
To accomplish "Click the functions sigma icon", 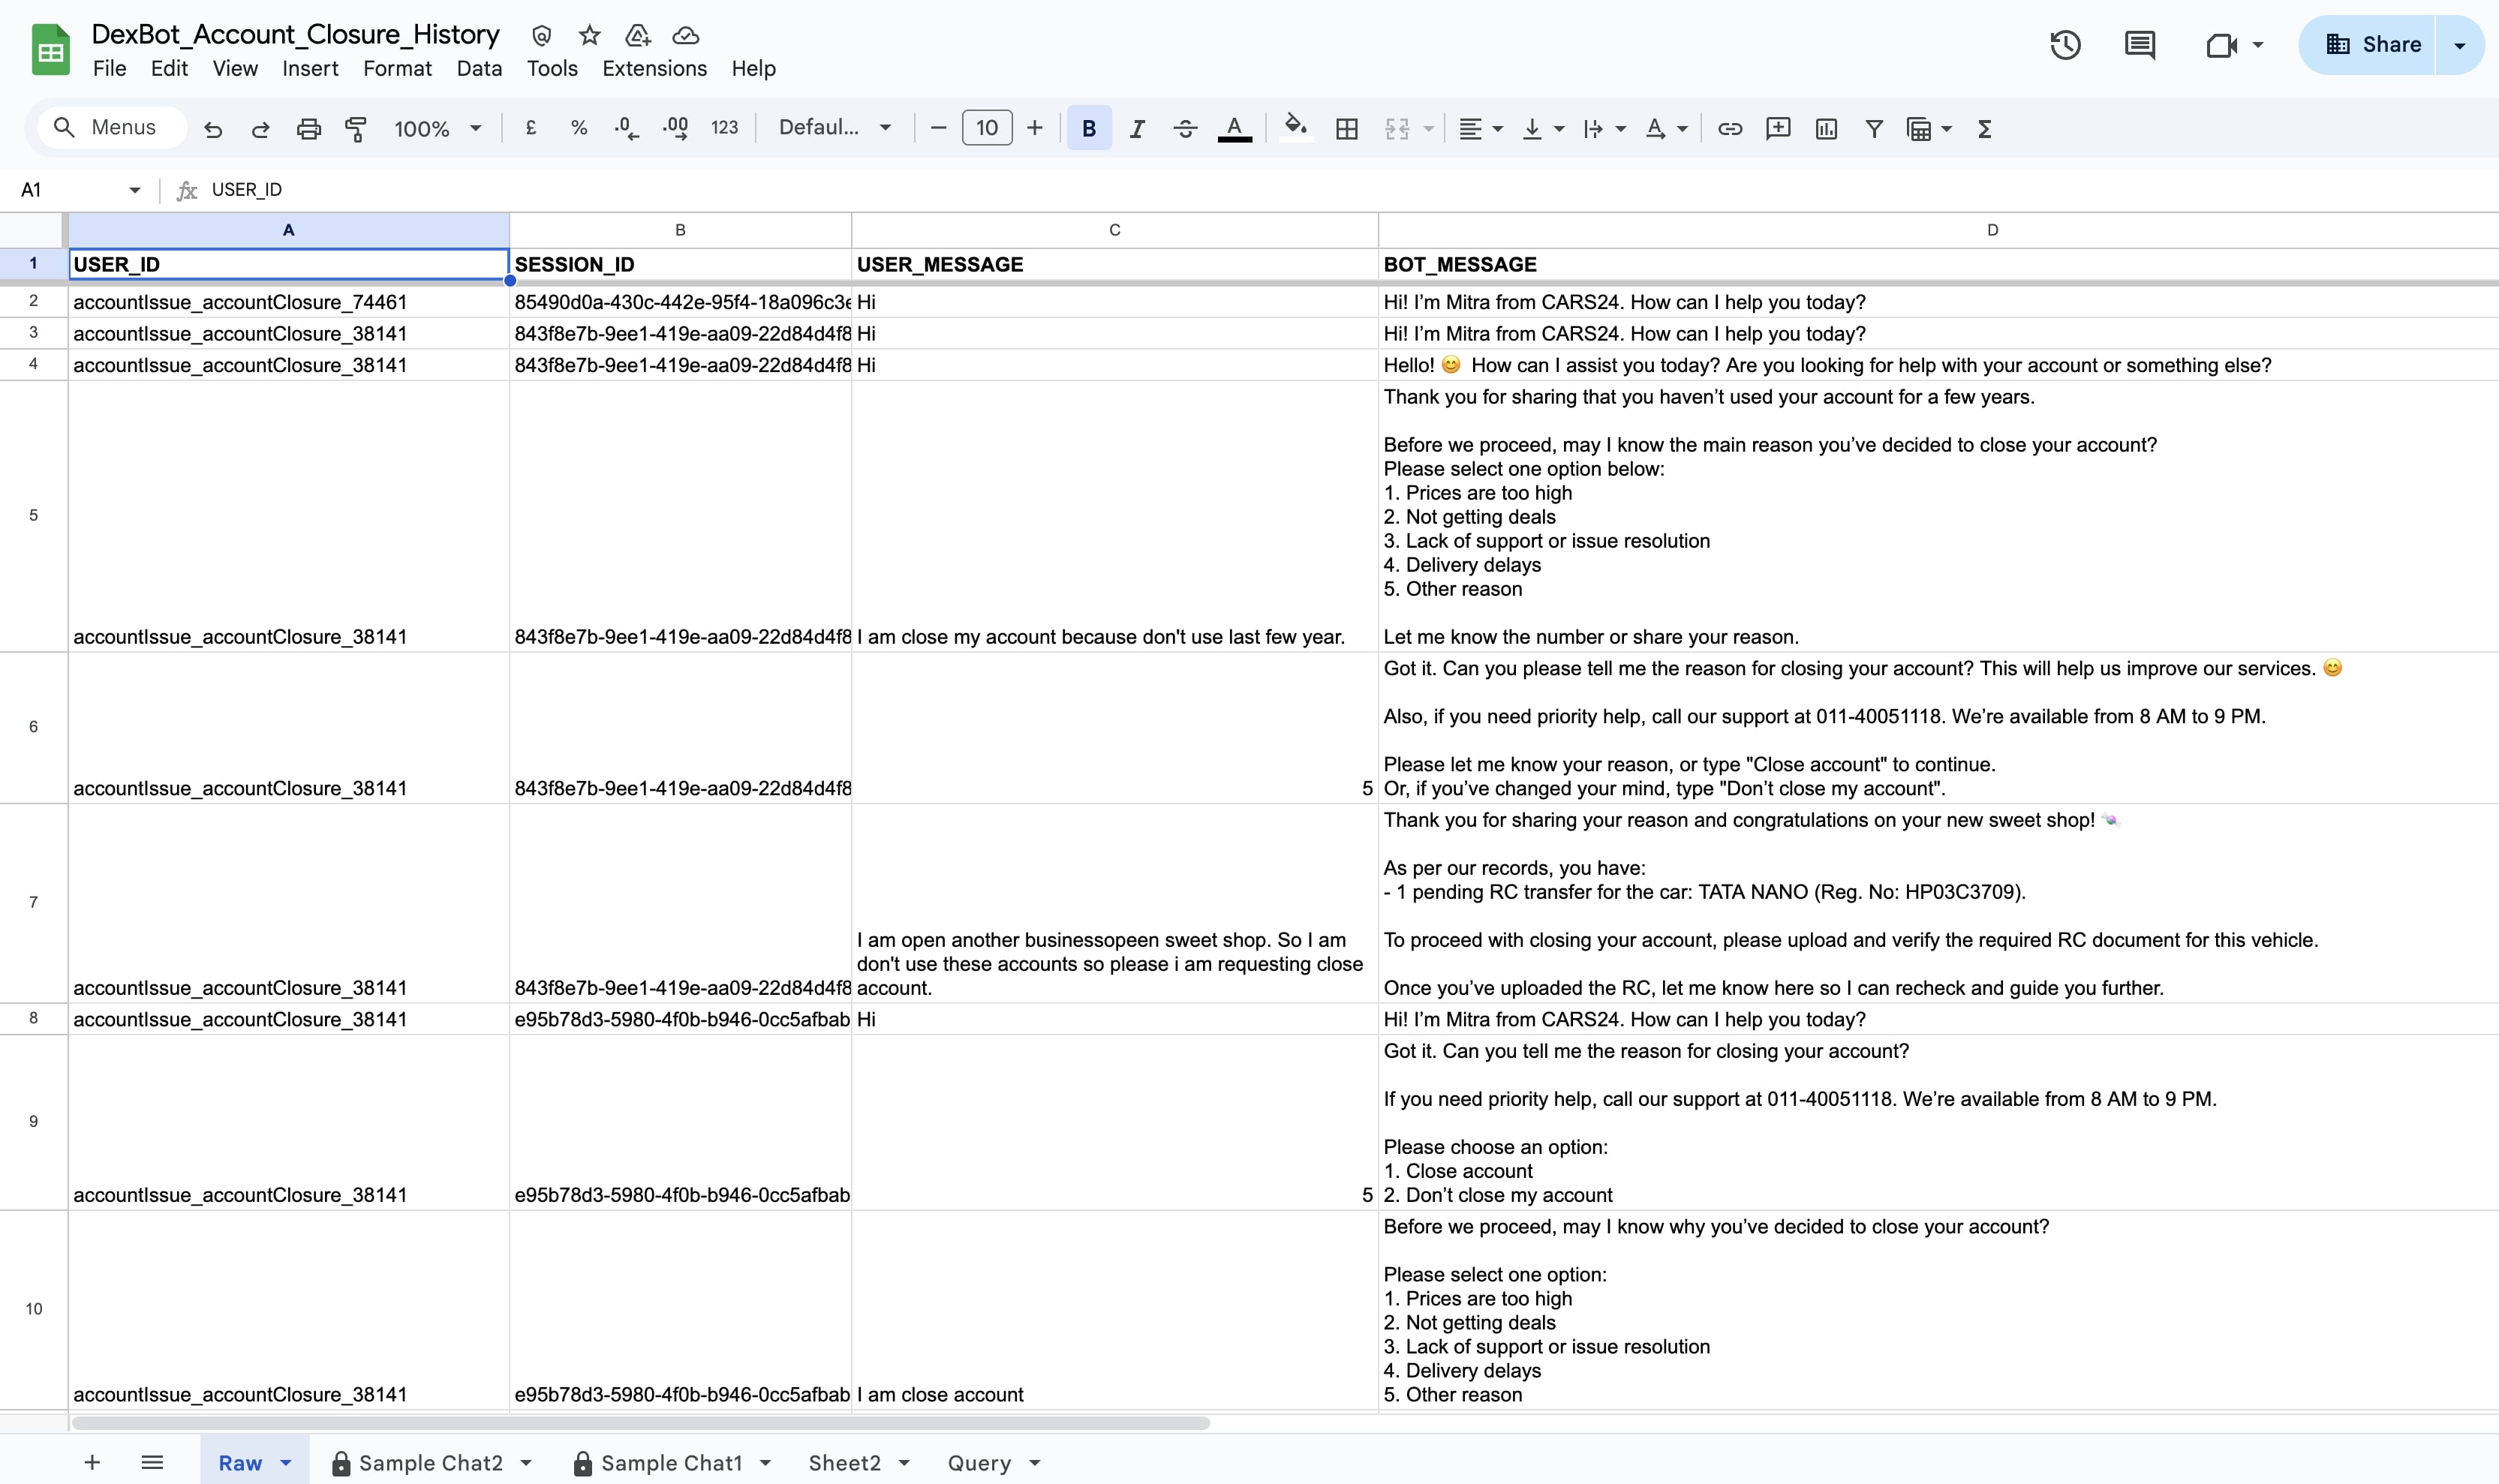I will [1985, 129].
